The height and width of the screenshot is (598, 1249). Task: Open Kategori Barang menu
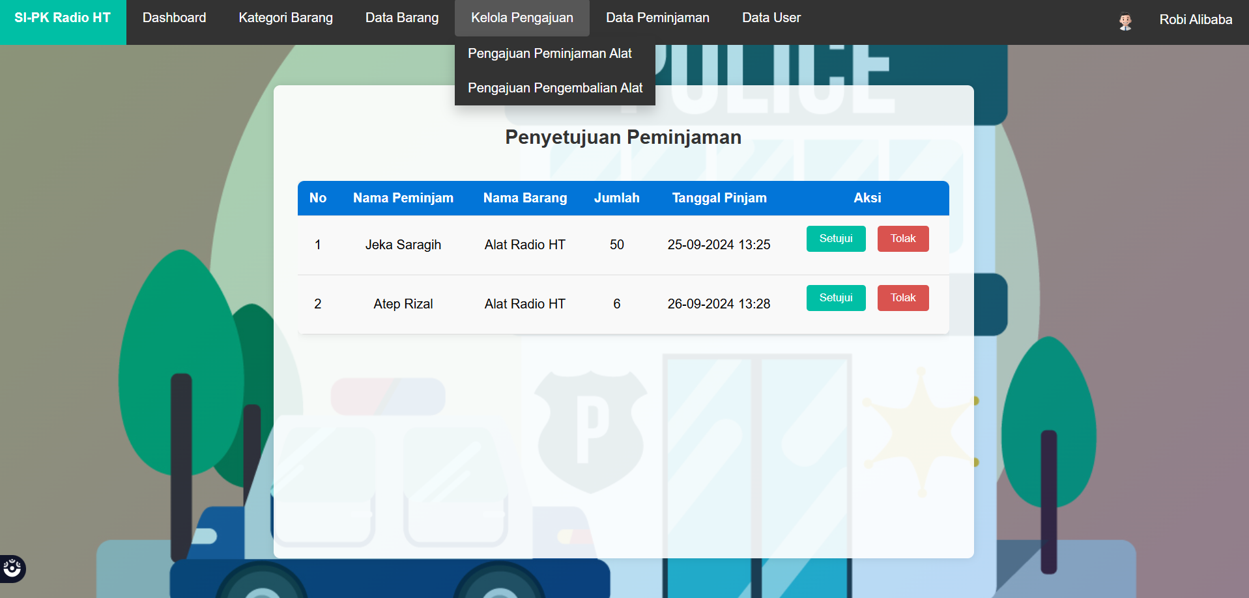(x=285, y=18)
